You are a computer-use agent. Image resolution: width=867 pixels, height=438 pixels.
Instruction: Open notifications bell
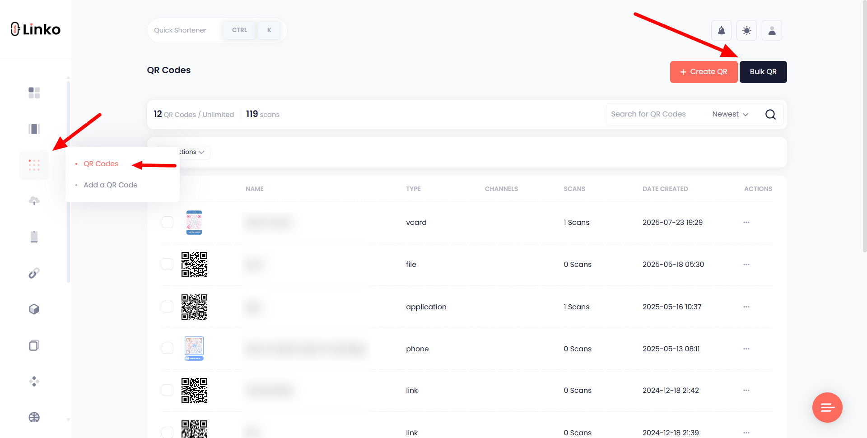(721, 31)
